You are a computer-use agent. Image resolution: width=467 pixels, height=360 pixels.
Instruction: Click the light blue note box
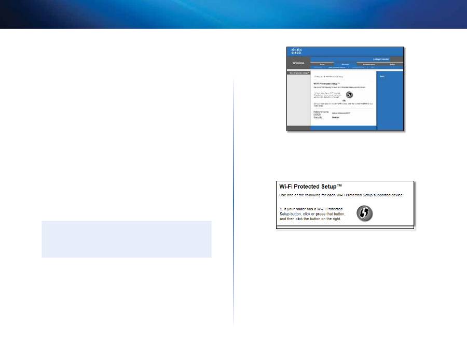click(x=127, y=239)
